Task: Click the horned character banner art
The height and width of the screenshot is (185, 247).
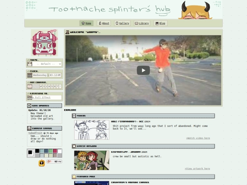Action: point(195,10)
